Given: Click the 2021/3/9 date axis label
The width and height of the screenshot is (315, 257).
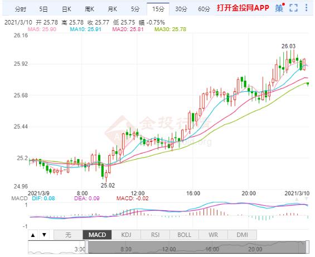Looking at the screenshot, I should [x=38, y=193].
